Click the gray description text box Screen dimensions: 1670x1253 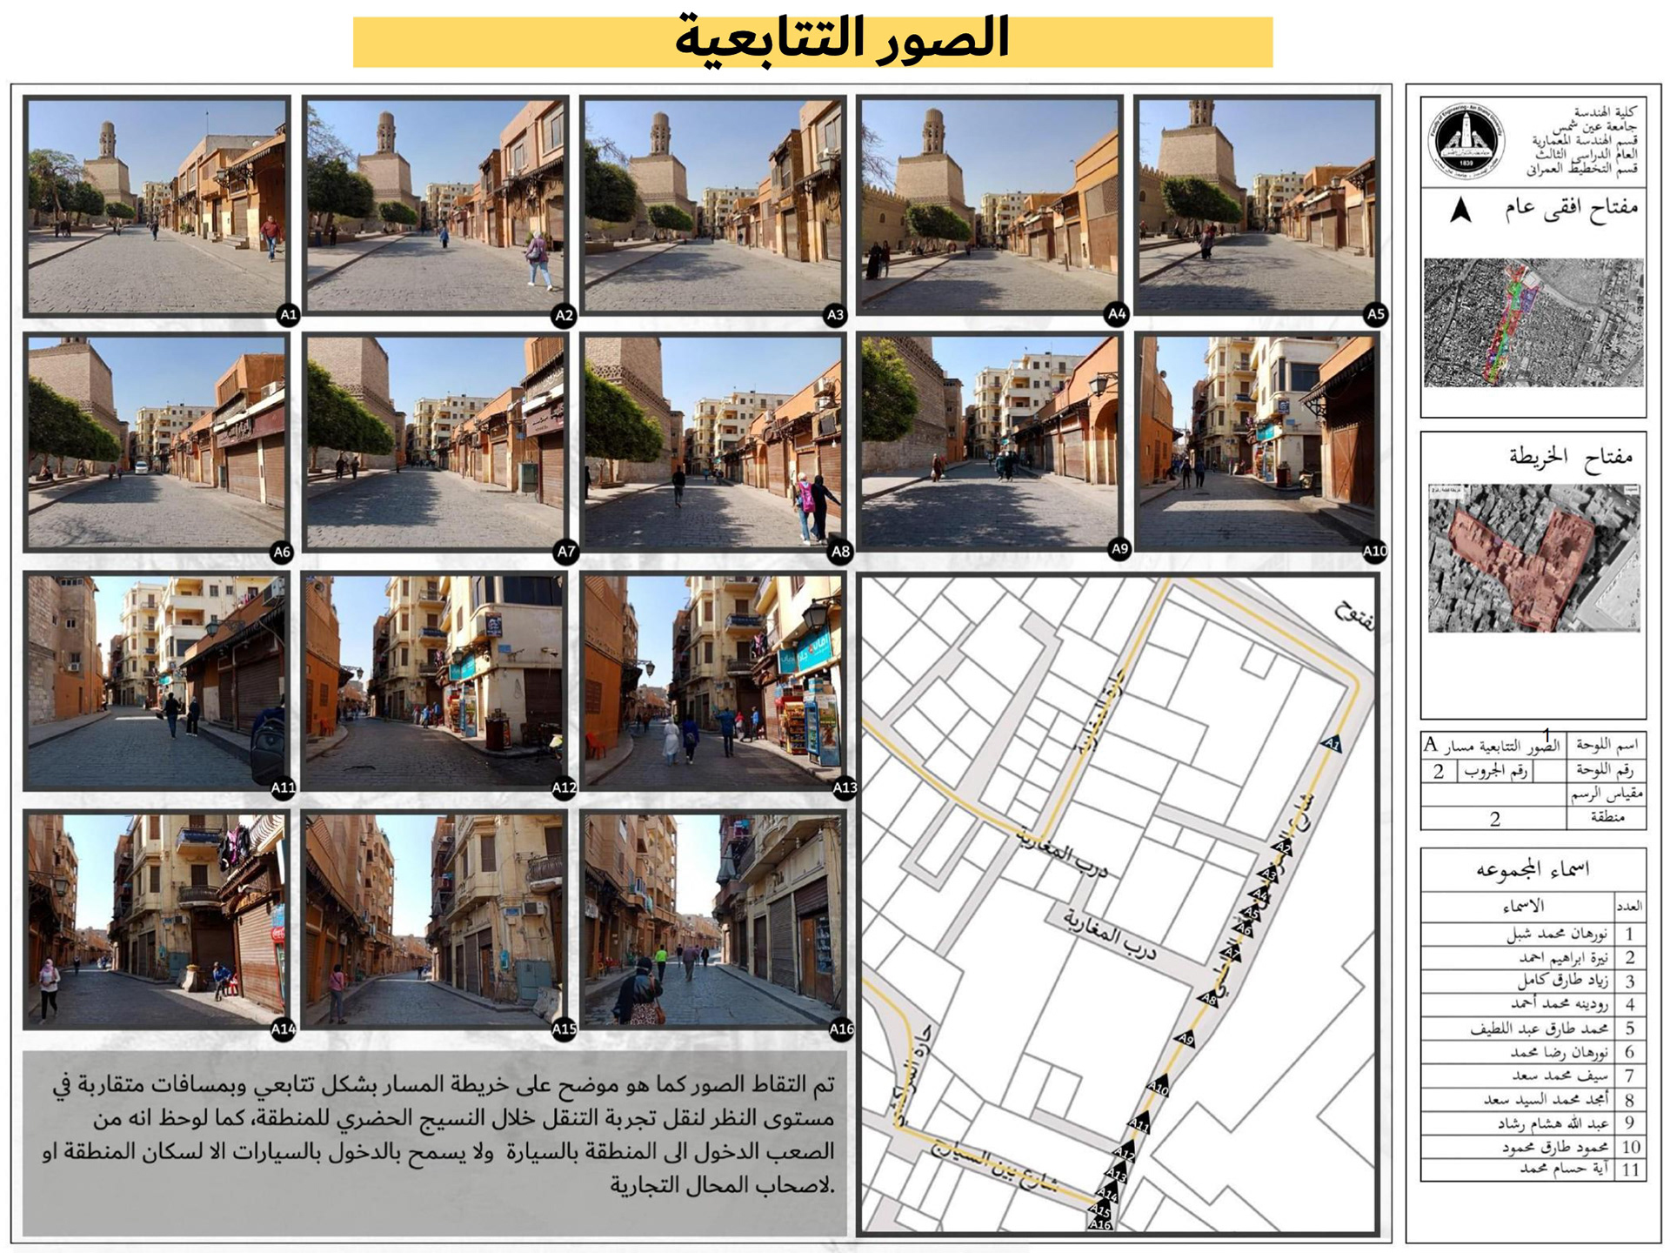(434, 1142)
